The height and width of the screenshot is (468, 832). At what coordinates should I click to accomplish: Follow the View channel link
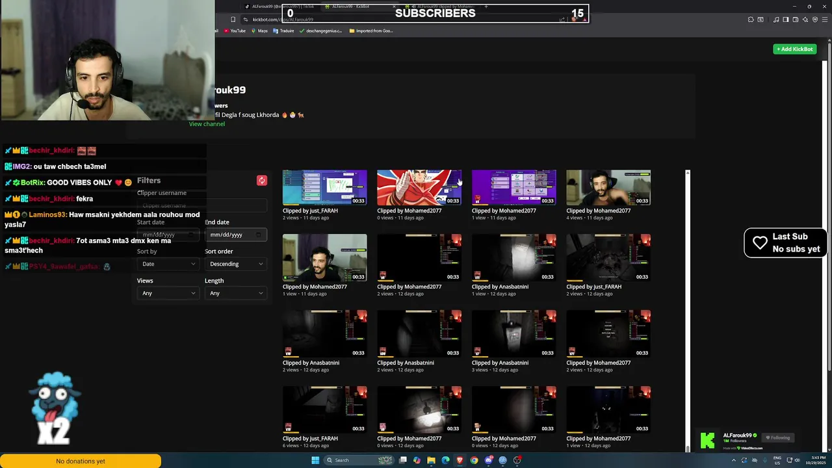coord(207,124)
